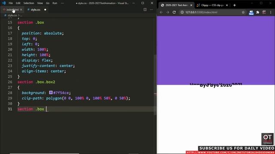Click the unsaved dot on style.css tab
Viewport: 275px width, 154px height.
click(45, 9)
